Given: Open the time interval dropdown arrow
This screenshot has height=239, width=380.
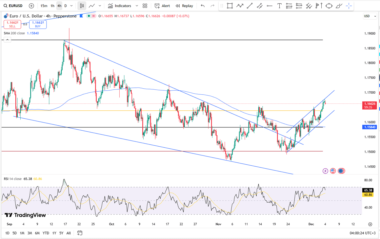Looking at the screenshot, I should 71,6.
